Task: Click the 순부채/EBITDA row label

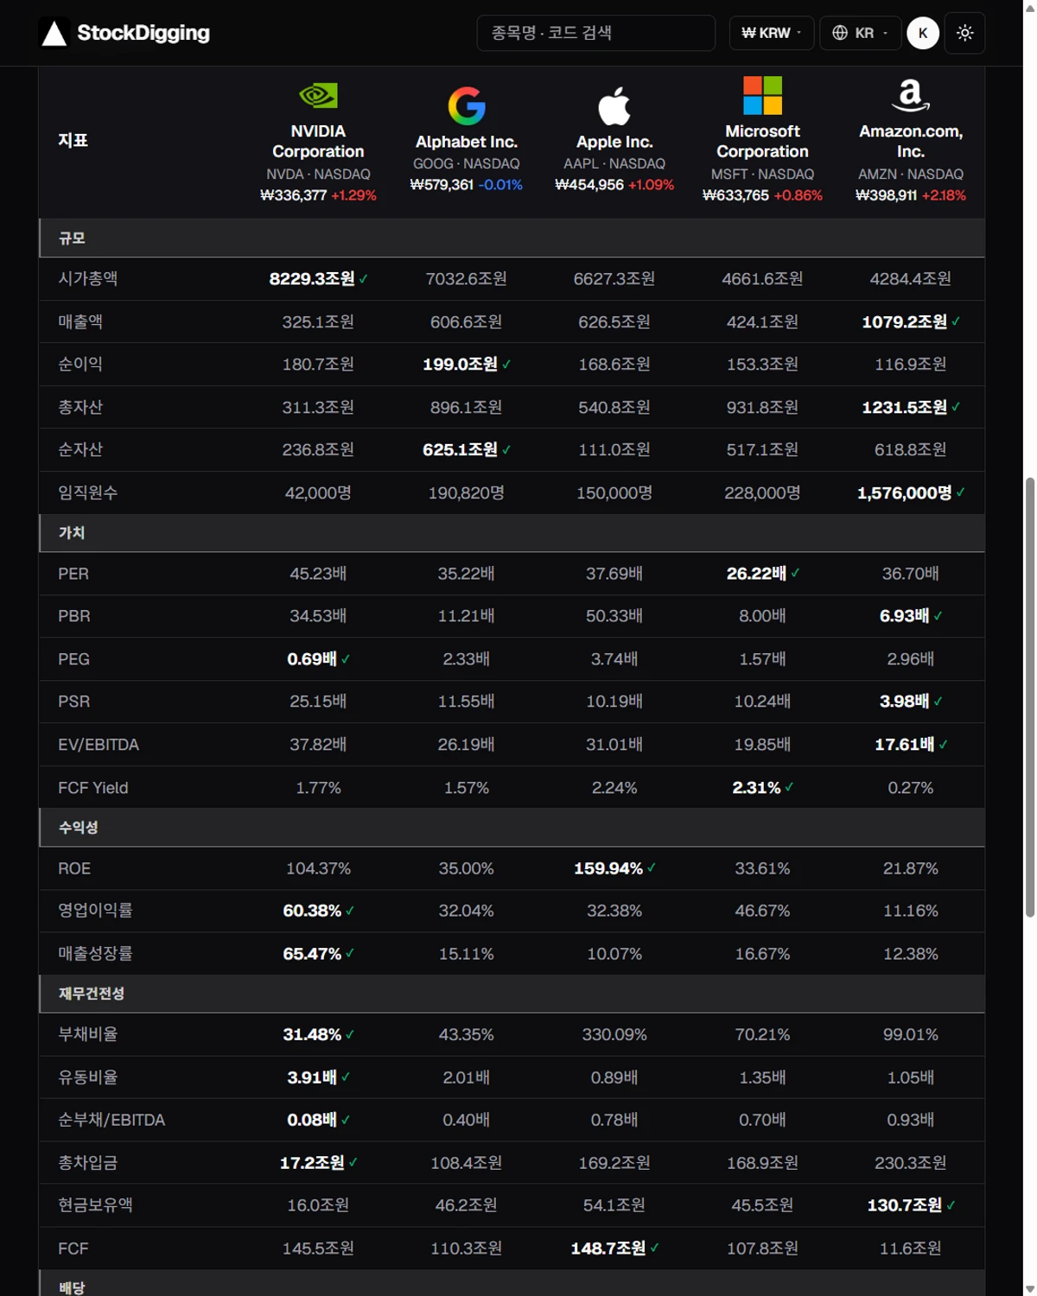Action: click(111, 1120)
